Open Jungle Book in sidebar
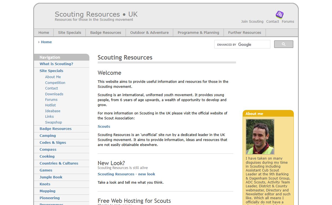Viewport: 332px width, 205px height. pyautogui.click(x=51, y=177)
